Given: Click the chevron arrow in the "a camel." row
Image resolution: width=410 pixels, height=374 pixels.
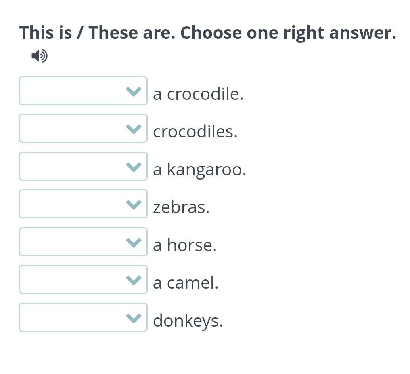Looking at the screenshot, I should (x=134, y=280).
